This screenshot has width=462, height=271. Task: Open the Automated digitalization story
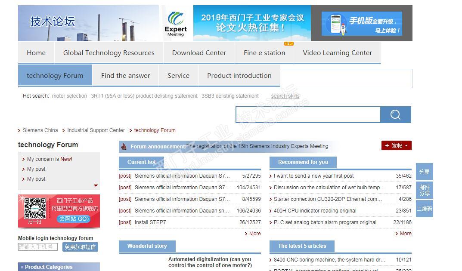[x=210, y=262]
